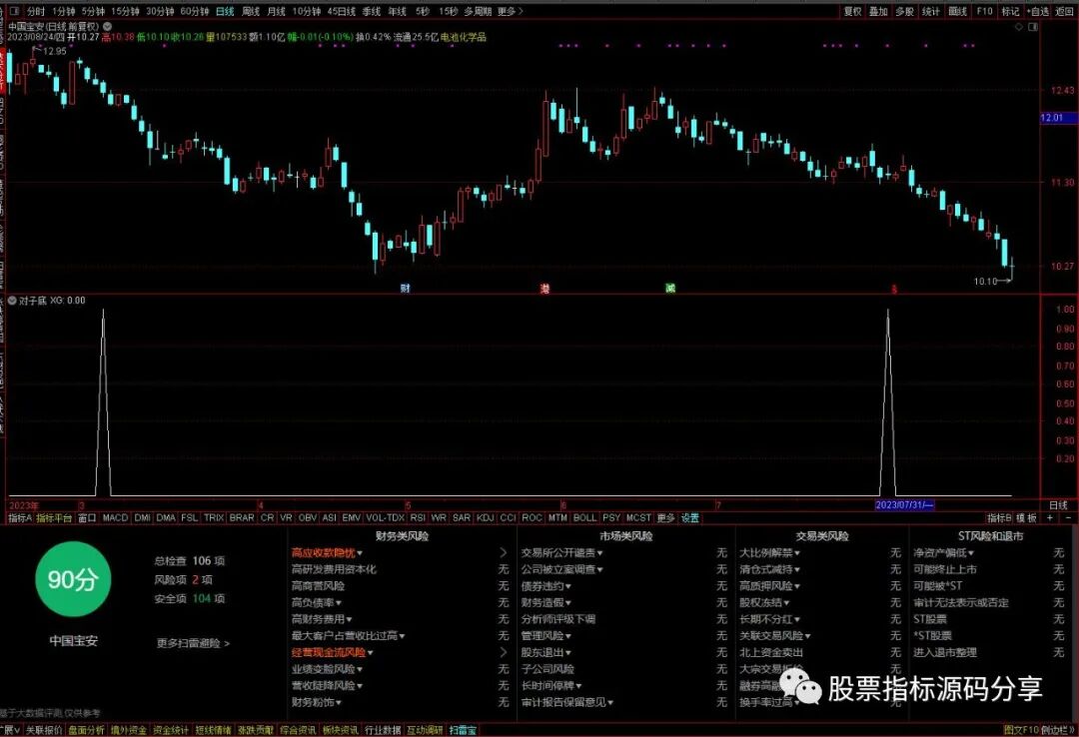This screenshot has width=1079, height=737.
Task: Switch to 1分钟 period
Action: pos(63,11)
